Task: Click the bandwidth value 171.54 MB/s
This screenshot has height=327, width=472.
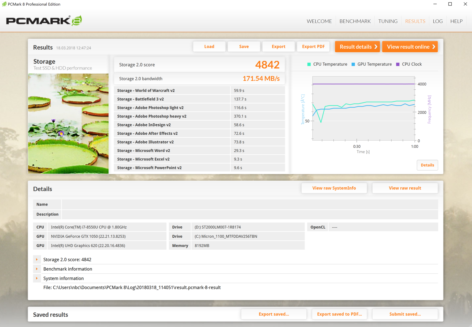Action: 261,79
